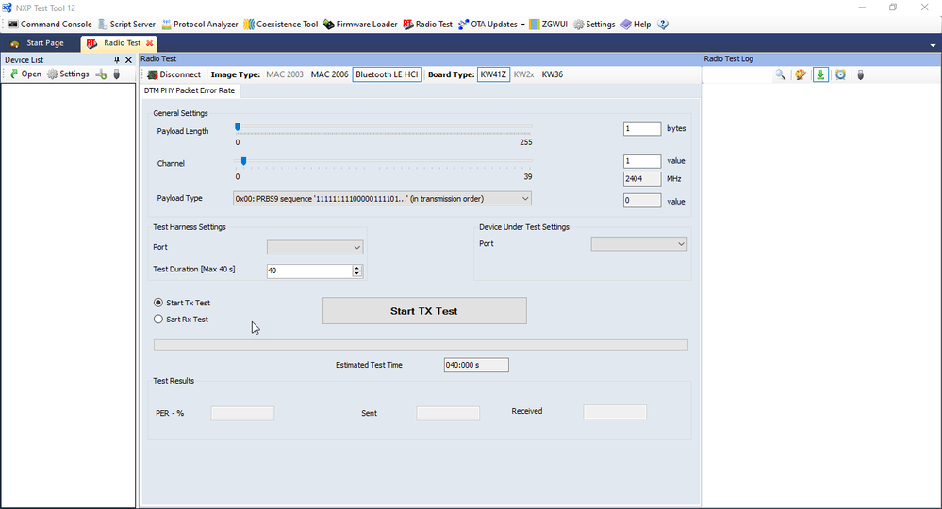Open the Command Console tool
Screen dimensions: 942x509
[x=50, y=24]
